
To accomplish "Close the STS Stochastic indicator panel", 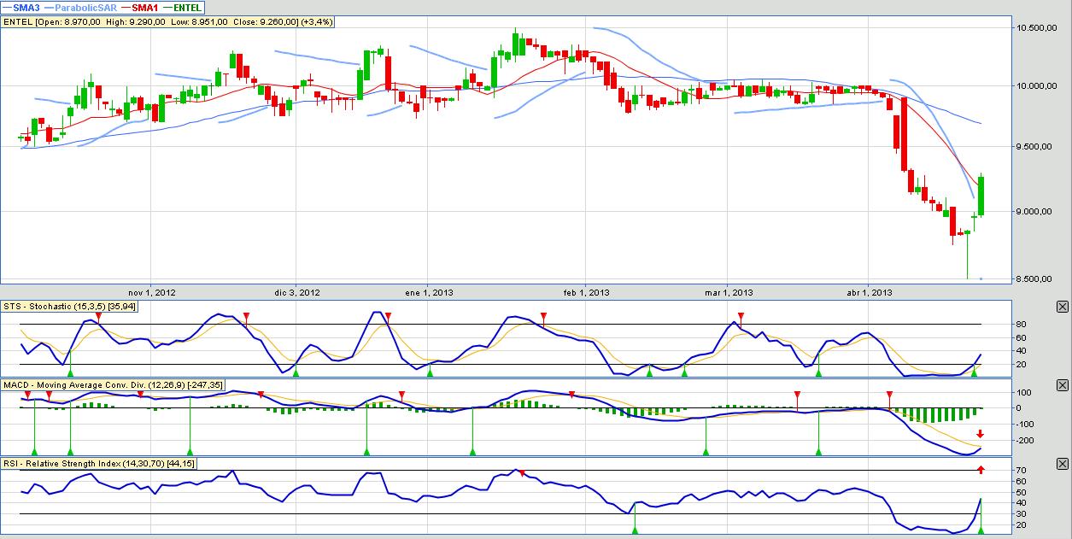I will coord(1062,307).
